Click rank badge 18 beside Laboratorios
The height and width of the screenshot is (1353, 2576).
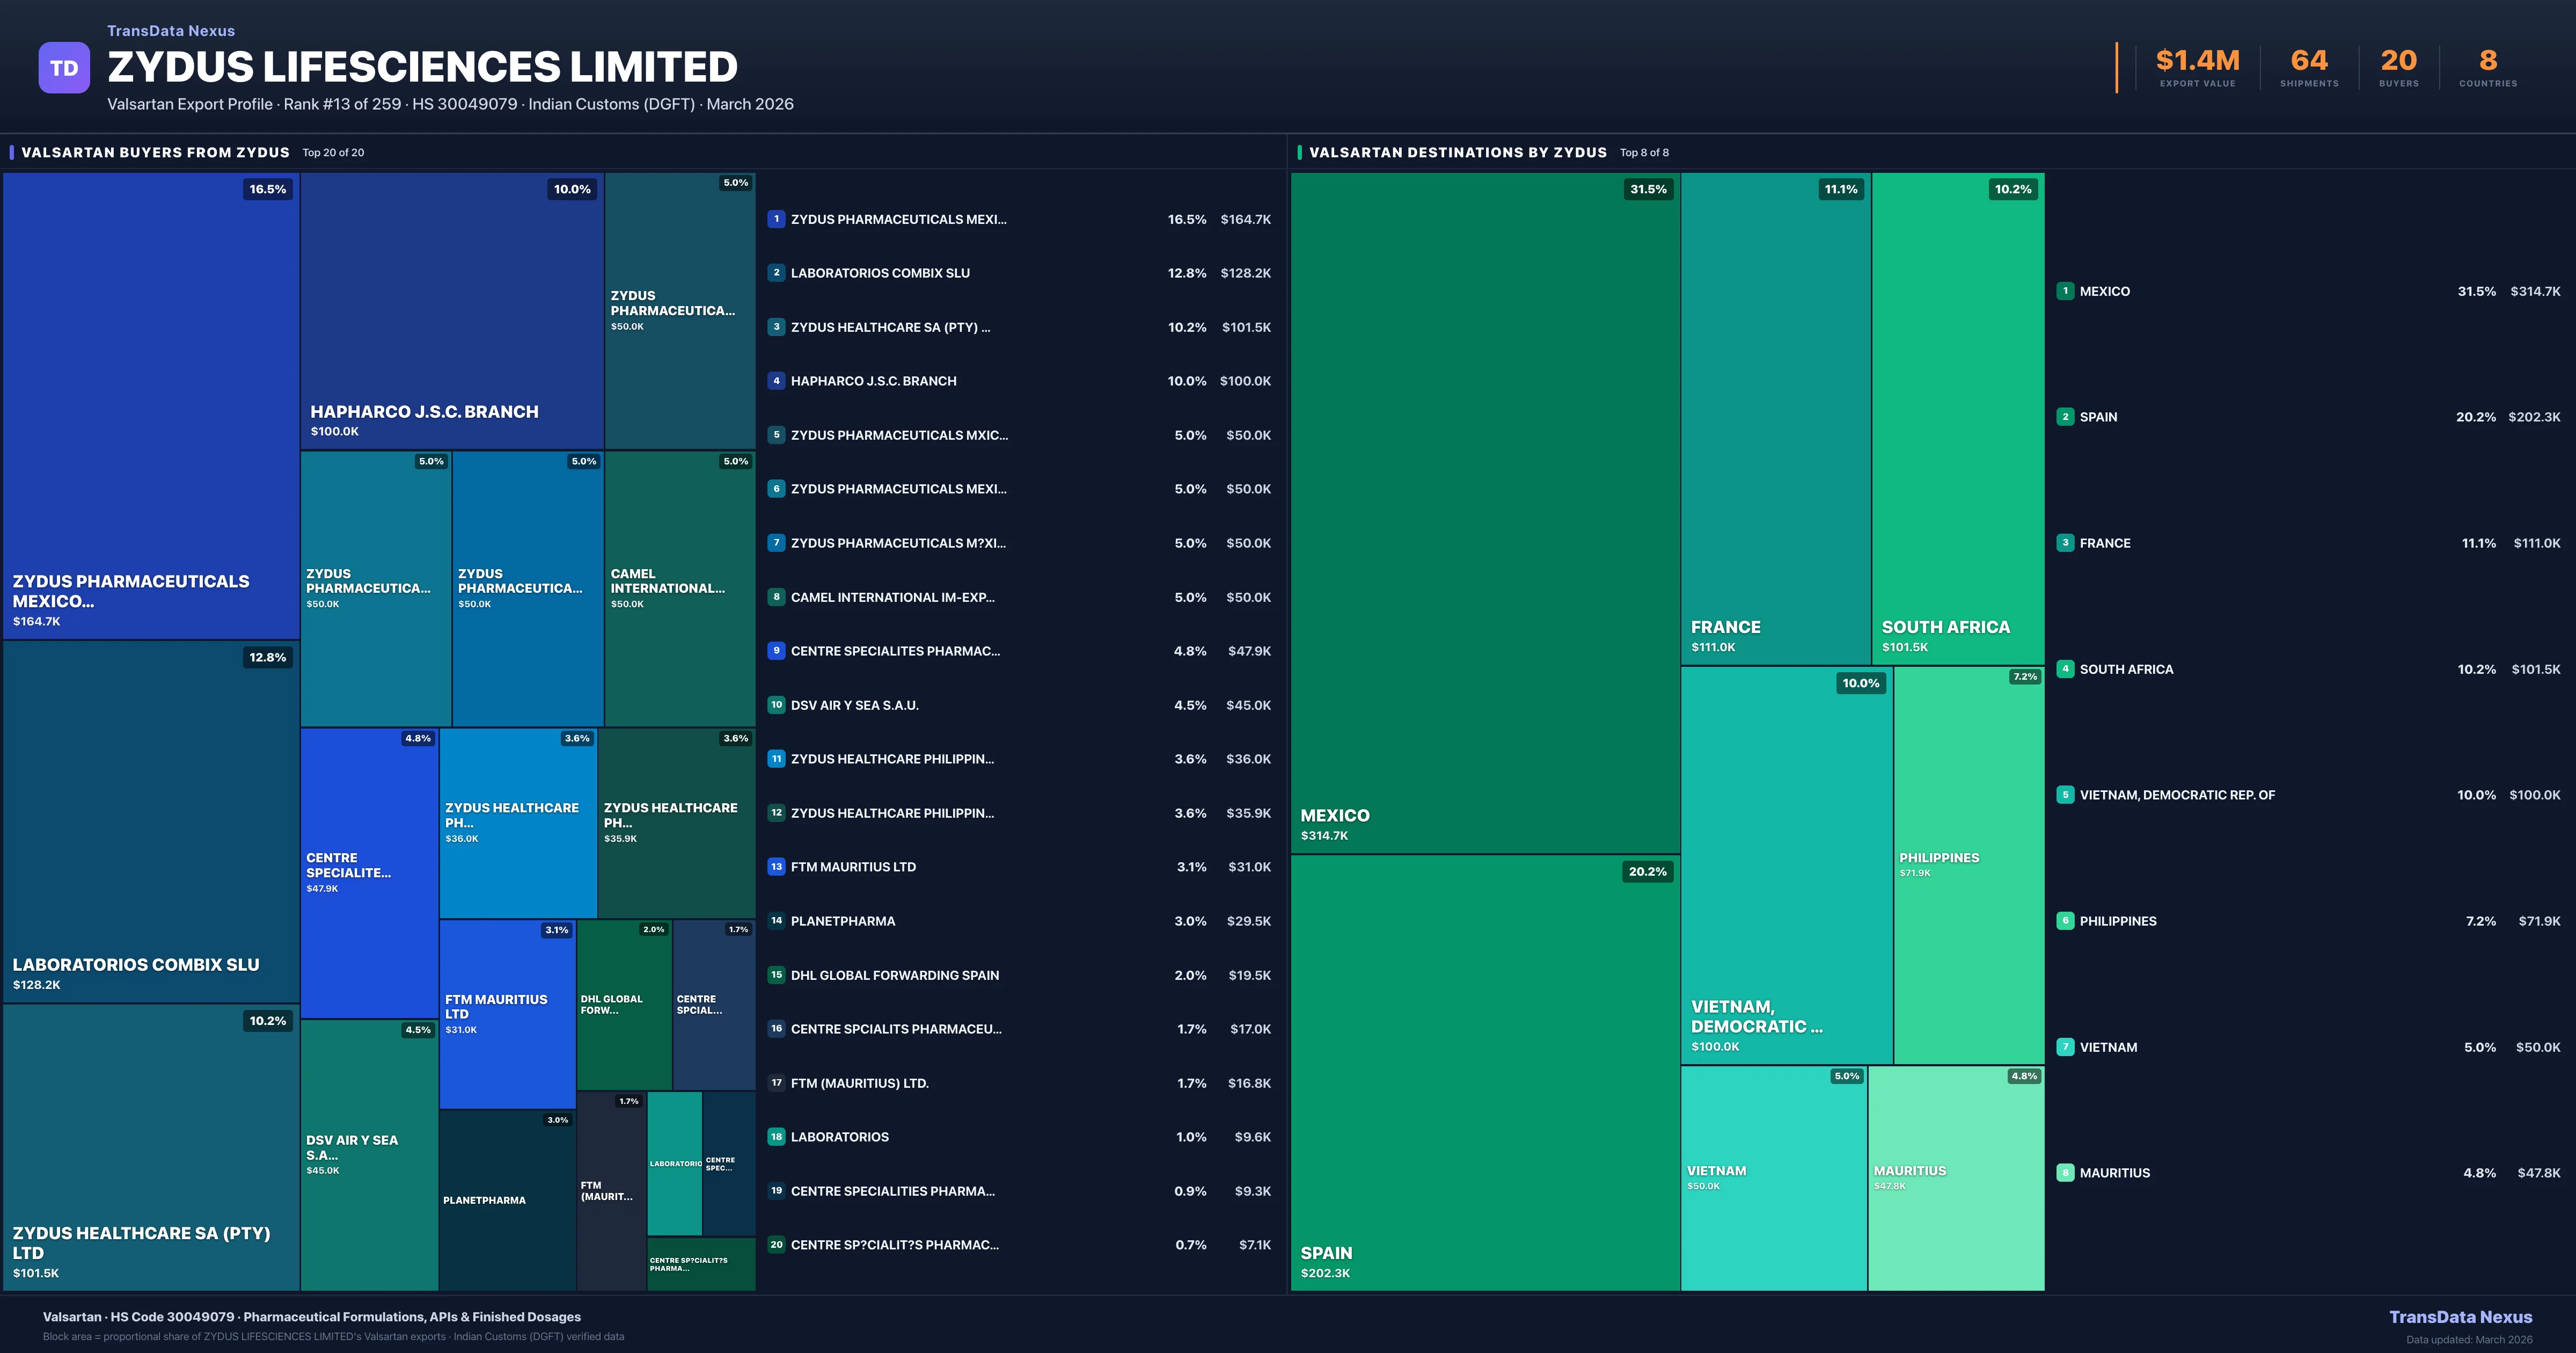point(776,1137)
